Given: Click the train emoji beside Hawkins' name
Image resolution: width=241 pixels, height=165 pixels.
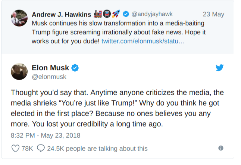Looking at the screenshot, I should (98, 15).
